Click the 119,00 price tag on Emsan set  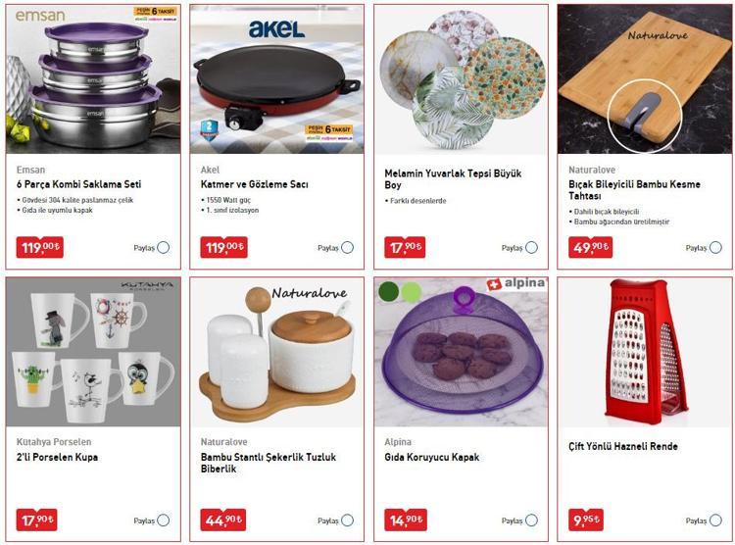tap(40, 247)
